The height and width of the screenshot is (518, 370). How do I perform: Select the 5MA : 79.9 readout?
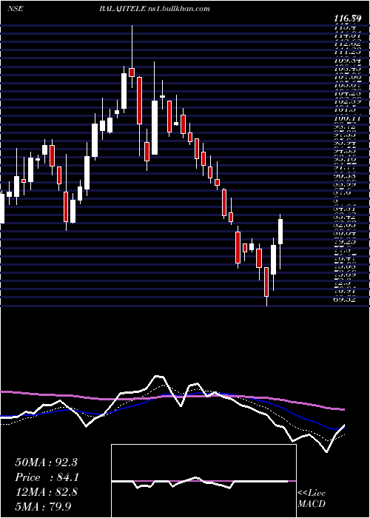(43, 506)
